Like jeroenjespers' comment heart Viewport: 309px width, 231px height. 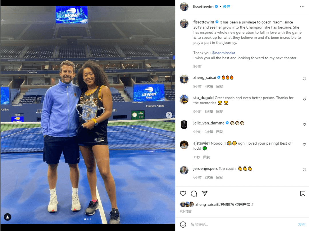point(304,170)
